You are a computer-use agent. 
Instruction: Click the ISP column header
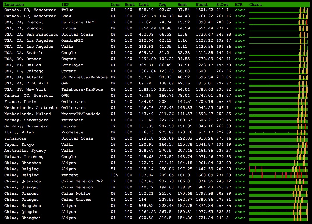(65, 4)
